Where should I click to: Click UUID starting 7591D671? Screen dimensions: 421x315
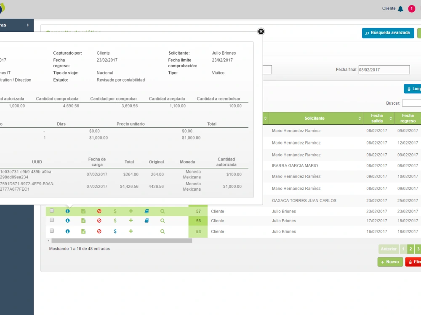click(27, 186)
